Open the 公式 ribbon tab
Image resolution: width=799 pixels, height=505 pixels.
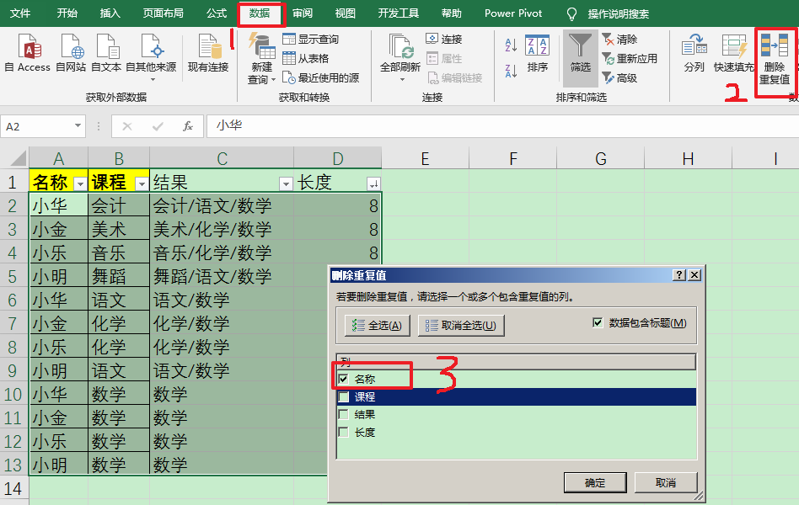point(217,13)
